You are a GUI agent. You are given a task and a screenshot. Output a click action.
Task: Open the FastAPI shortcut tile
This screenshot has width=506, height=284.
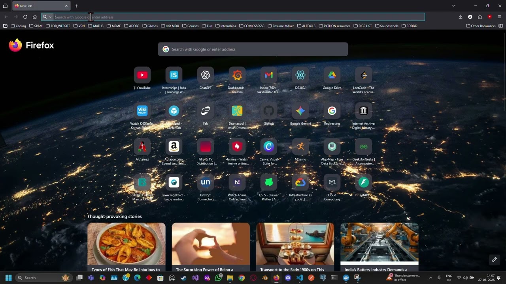click(x=364, y=182)
